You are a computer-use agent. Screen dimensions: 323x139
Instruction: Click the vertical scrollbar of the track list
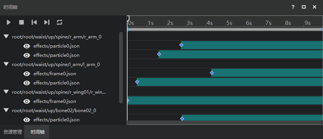coord(121,68)
